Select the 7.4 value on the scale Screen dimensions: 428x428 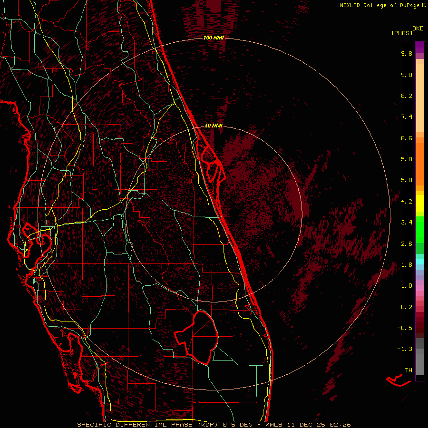coord(407,117)
